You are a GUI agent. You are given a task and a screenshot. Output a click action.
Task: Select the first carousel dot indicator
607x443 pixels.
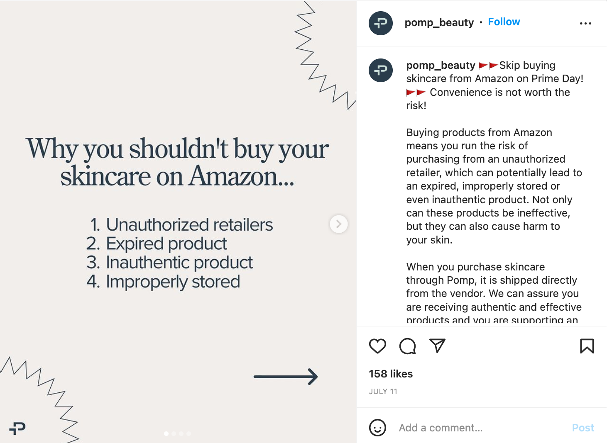166,433
